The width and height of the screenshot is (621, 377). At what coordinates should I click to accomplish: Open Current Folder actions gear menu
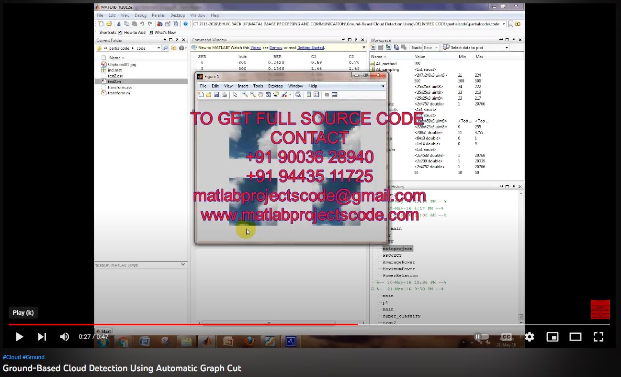(x=182, y=48)
